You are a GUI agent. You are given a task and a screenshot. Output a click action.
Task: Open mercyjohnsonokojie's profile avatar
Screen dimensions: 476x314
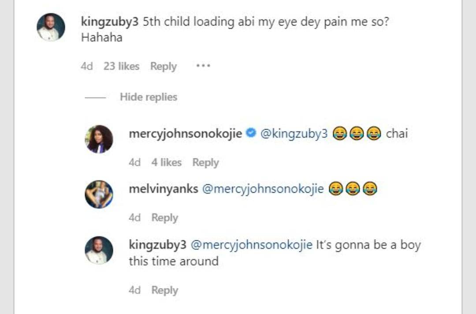click(99, 139)
